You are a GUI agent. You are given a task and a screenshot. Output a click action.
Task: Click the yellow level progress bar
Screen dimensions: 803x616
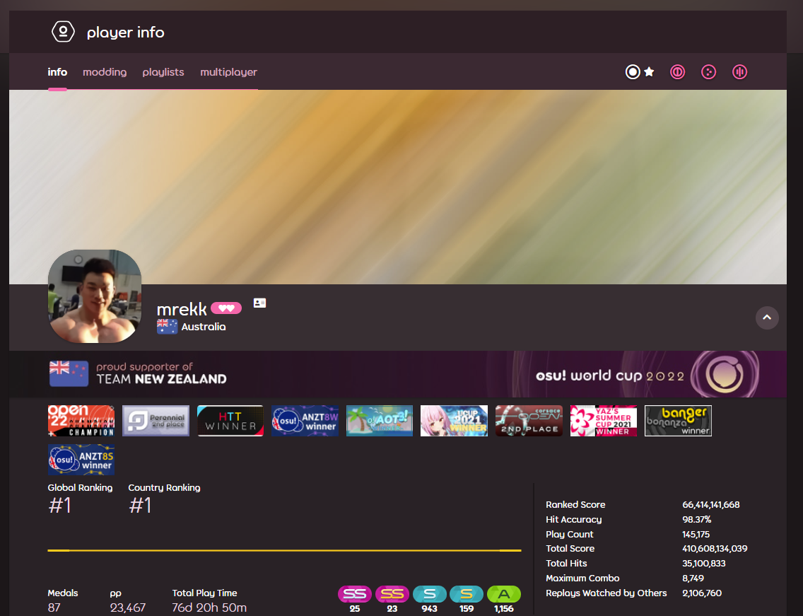284,550
